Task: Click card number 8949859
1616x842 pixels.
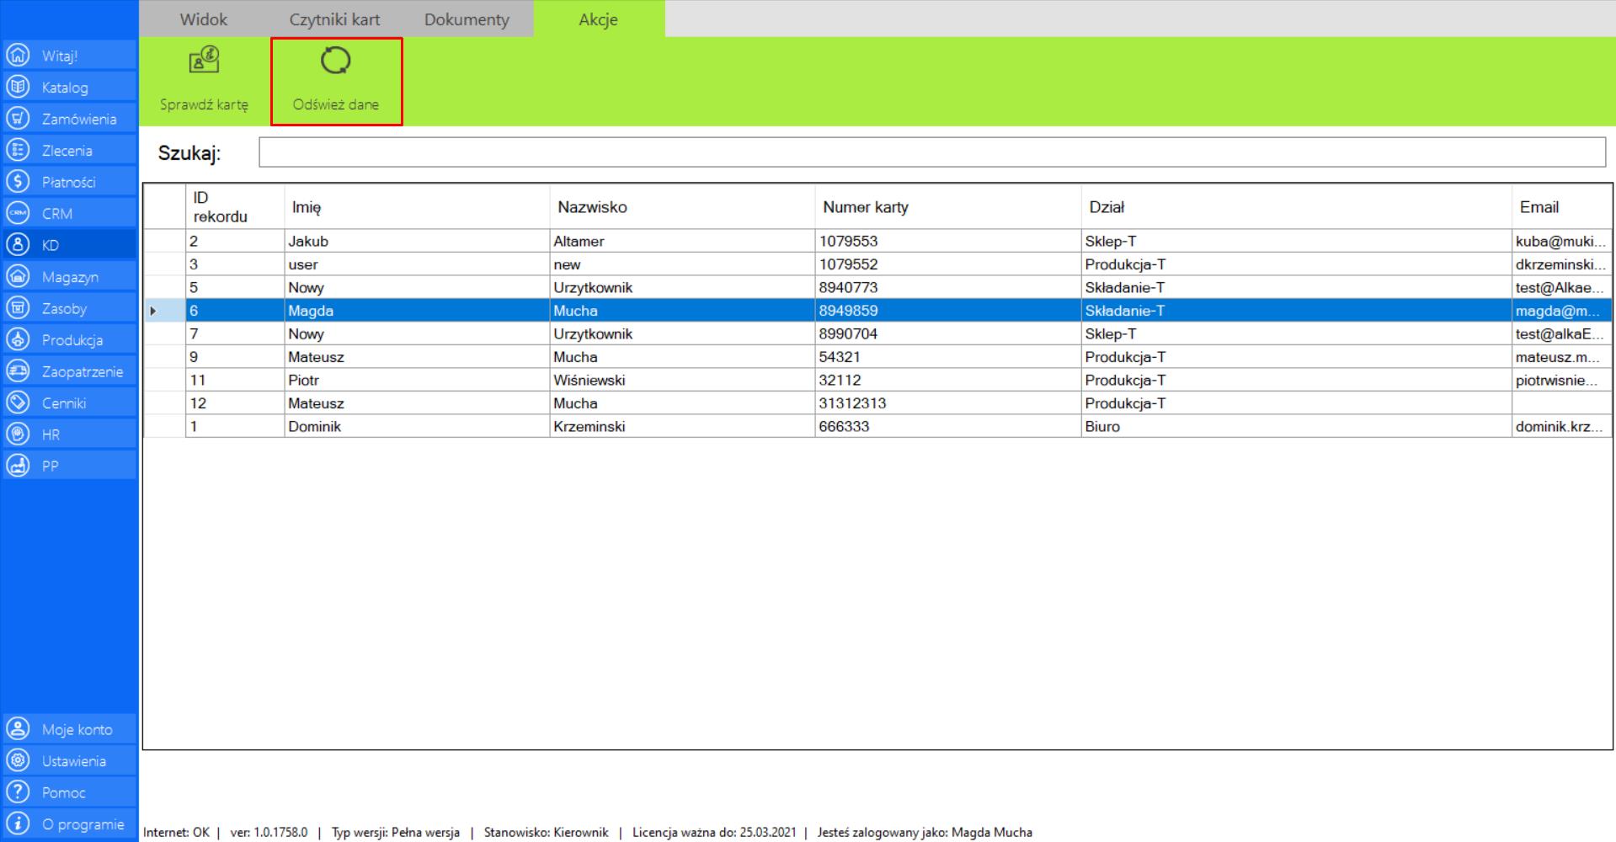Action: coord(948,311)
